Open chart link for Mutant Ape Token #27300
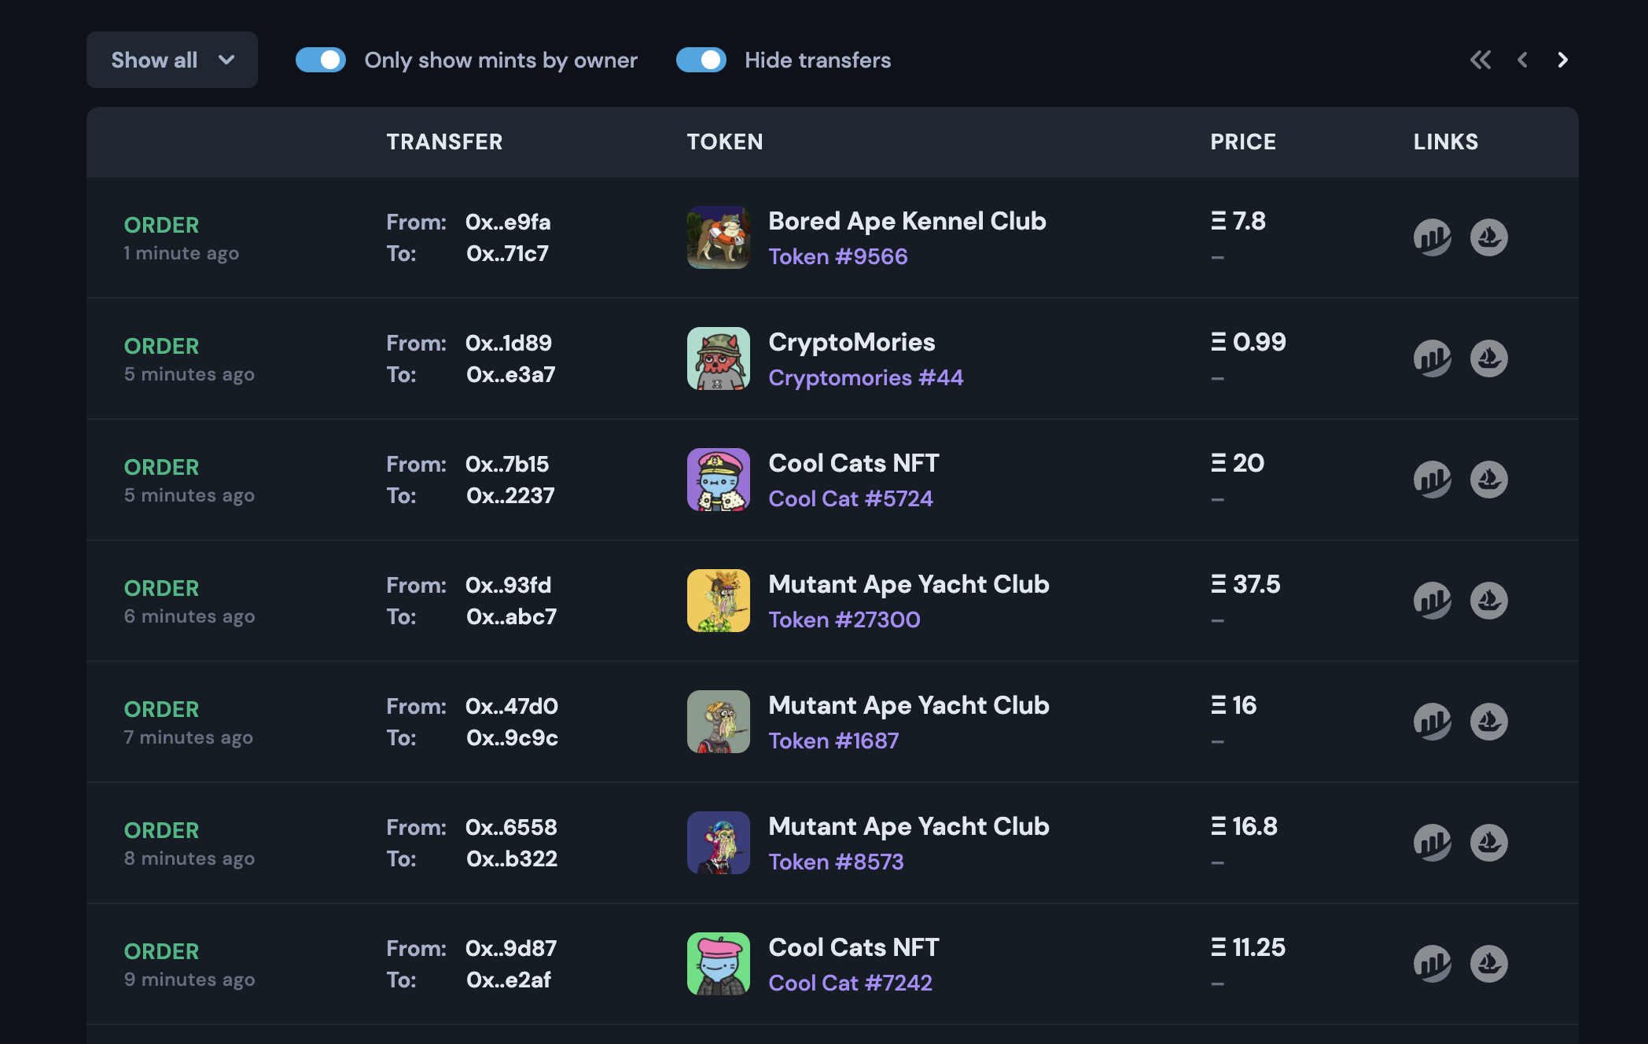 click(x=1433, y=601)
